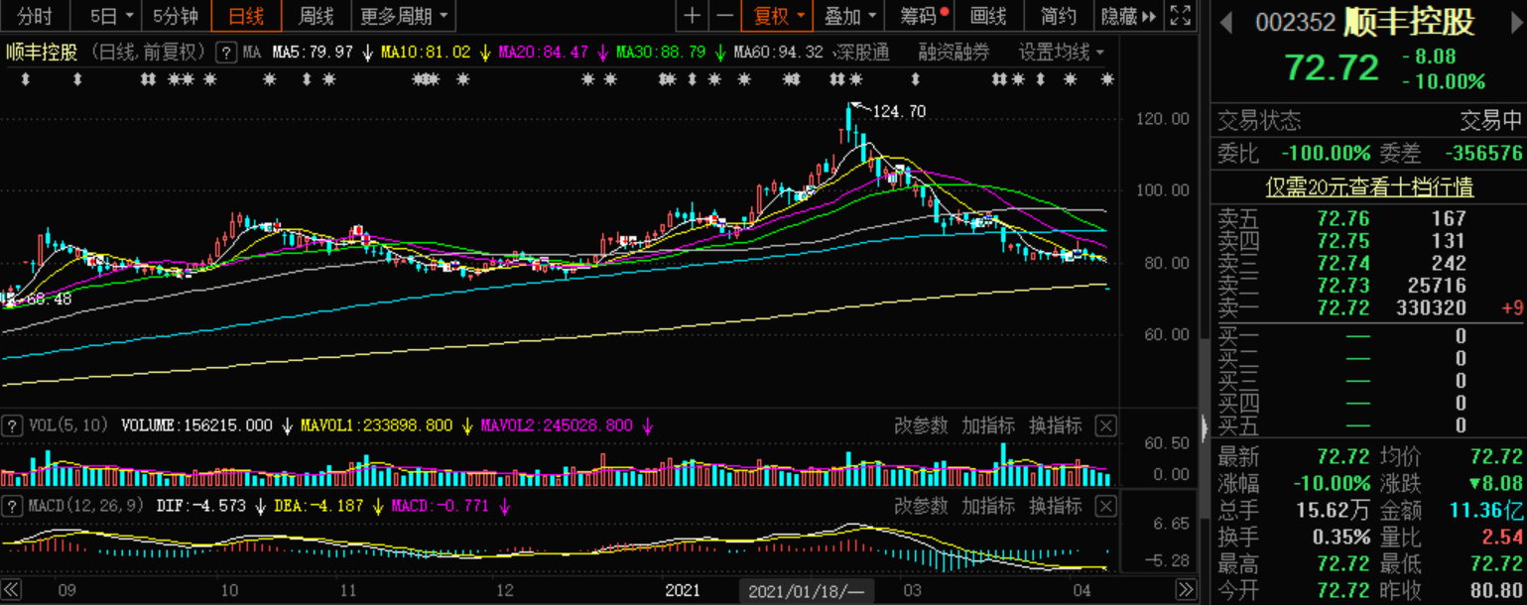Click the 交易中 trading status
Image resolution: width=1527 pixels, height=605 pixels.
point(1490,121)
